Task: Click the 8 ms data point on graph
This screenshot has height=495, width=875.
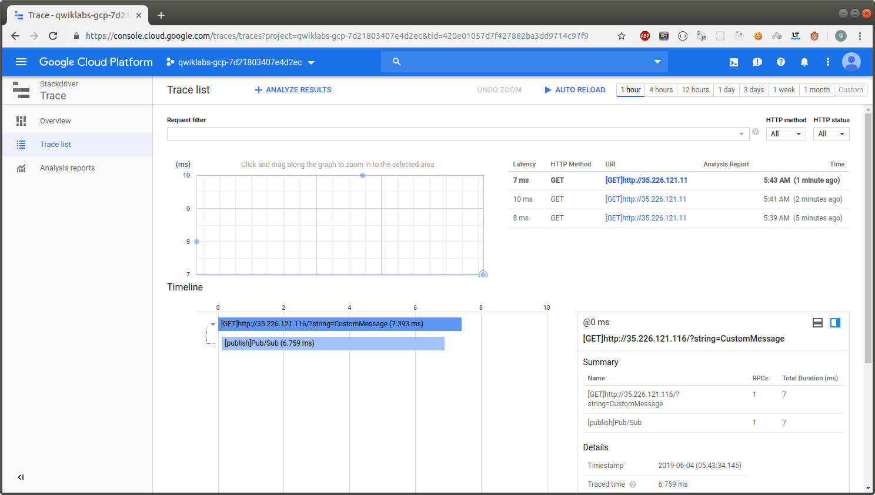Action: 196,242
